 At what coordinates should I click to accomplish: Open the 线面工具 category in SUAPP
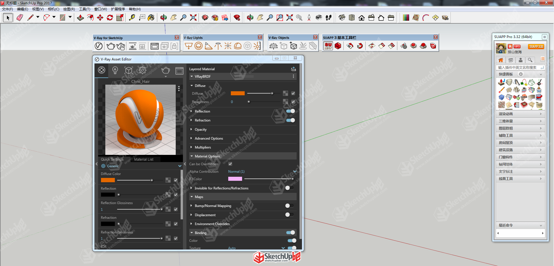pyautogui.click(x=520, y=179)
